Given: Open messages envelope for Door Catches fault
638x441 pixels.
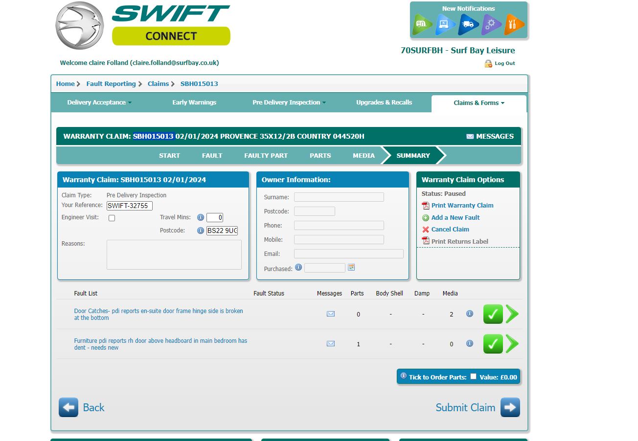Looking at the screenshot, I should click(x=331, y=314).
